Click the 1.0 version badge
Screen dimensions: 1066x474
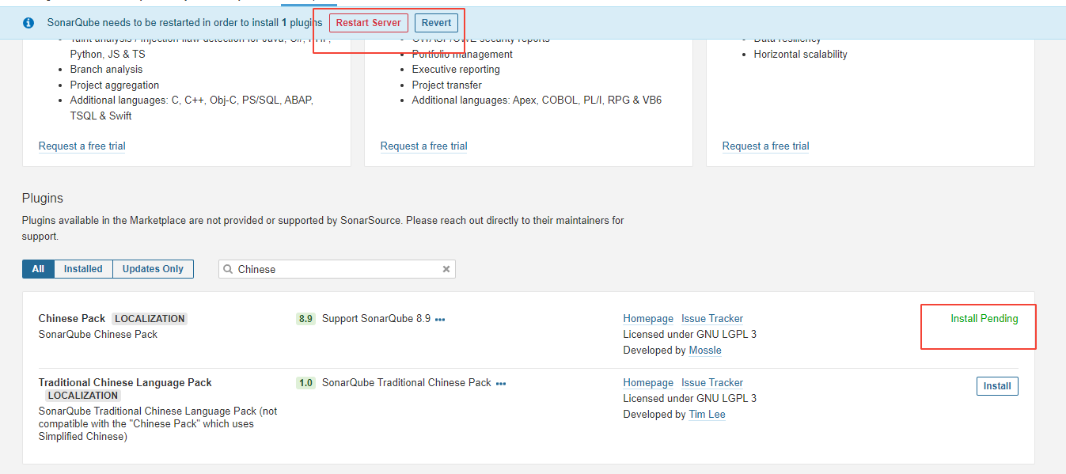(x=305, y=383)
